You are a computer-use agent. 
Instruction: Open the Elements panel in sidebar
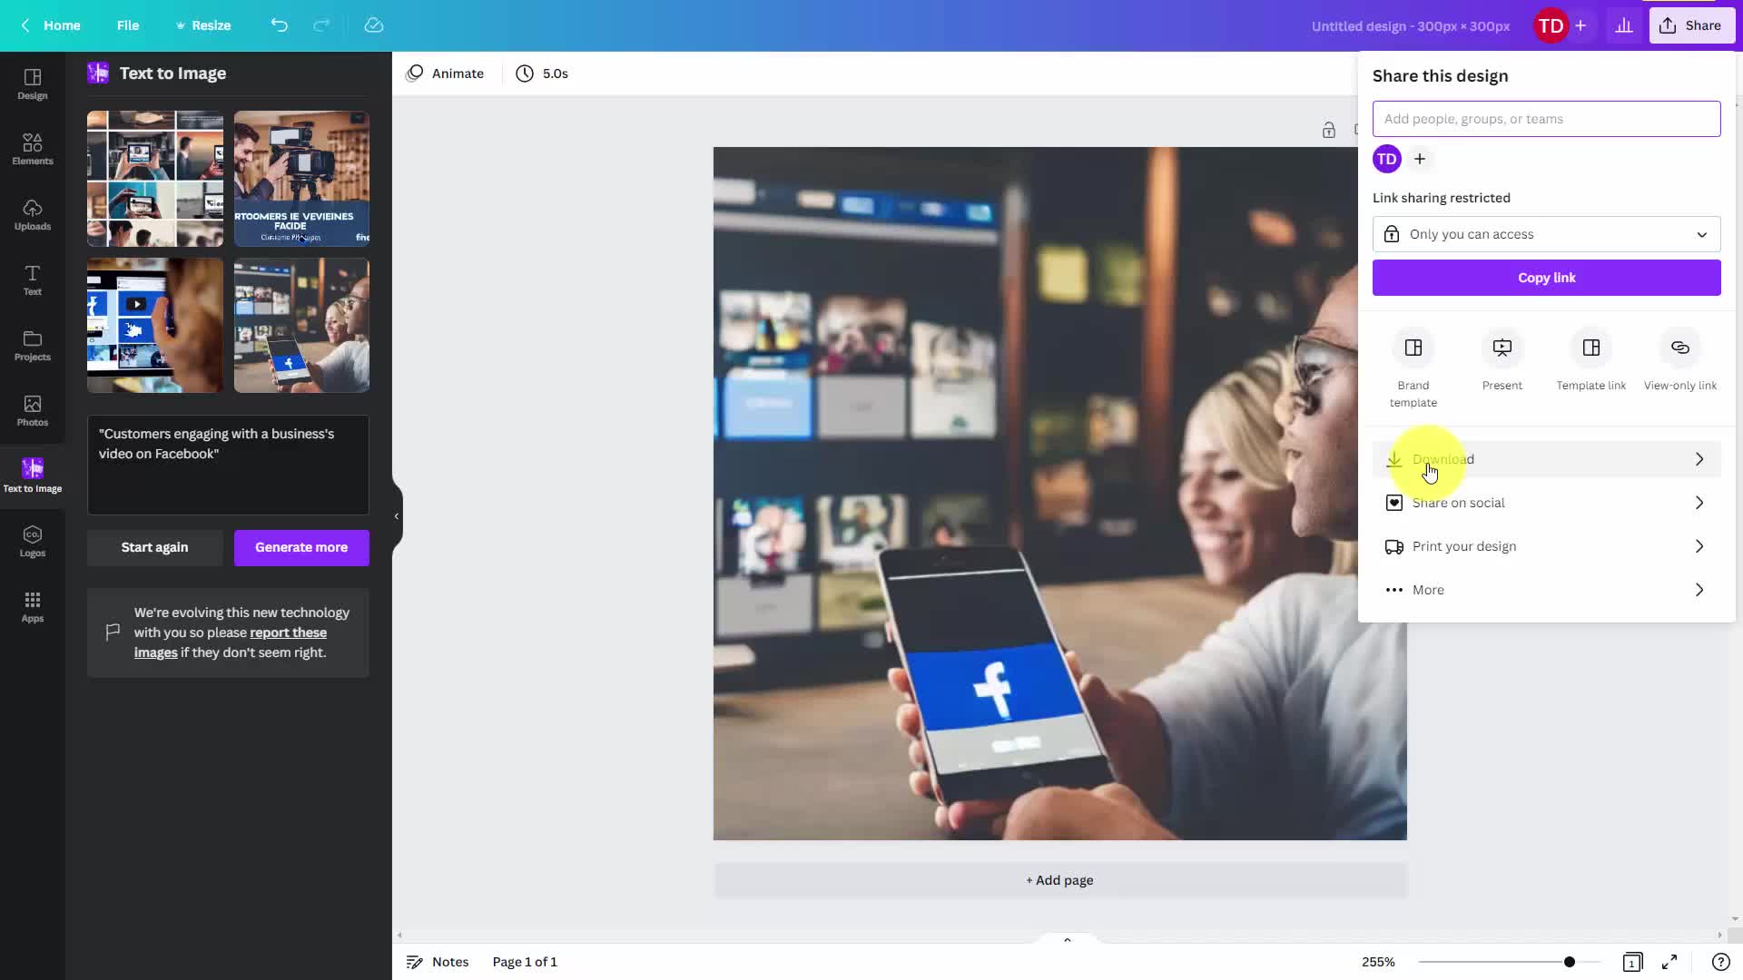tap(33, 149)
